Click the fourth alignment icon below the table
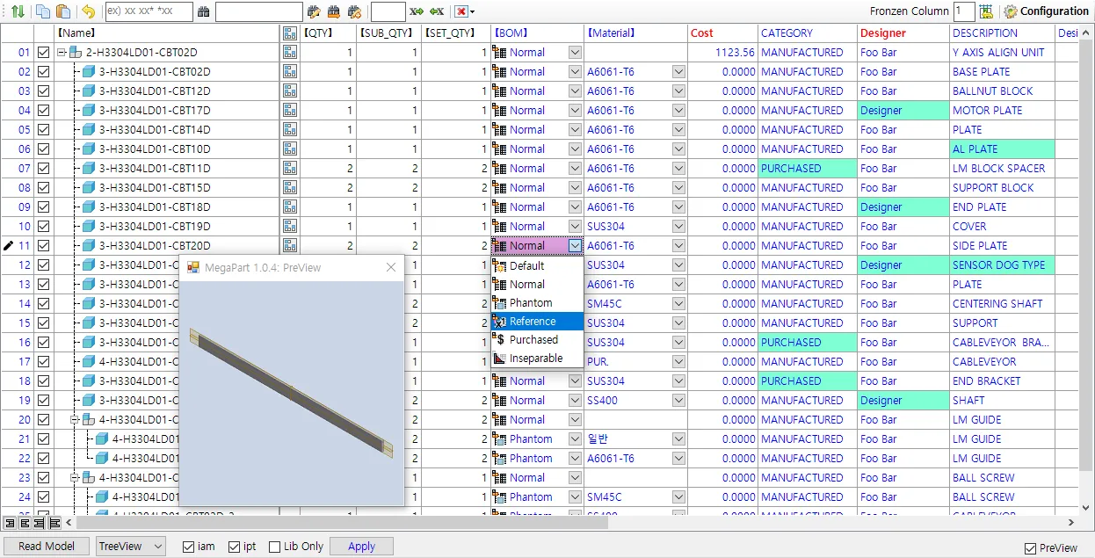 (54, 523)
